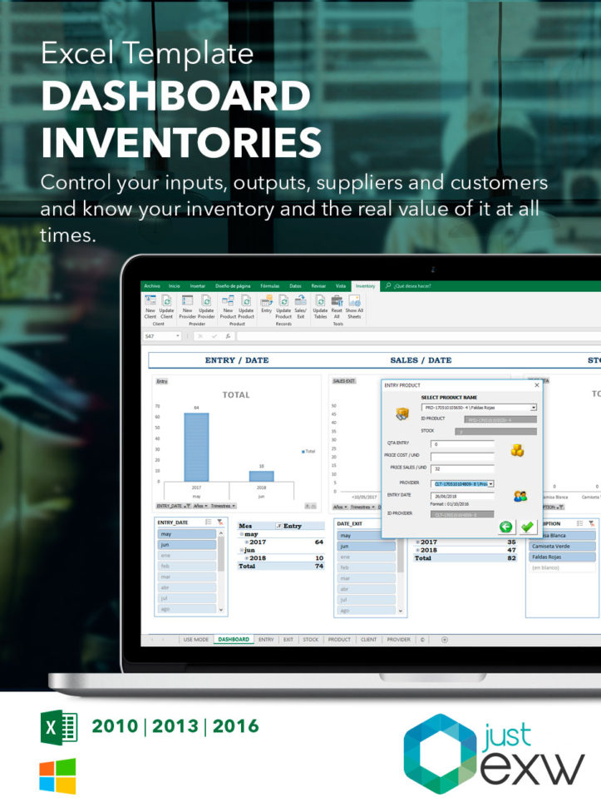Viewport: 601px width, 807px height.
Task: Toggle 'jun' in the DATE_EXIT slicer
Action: [366, 546]
